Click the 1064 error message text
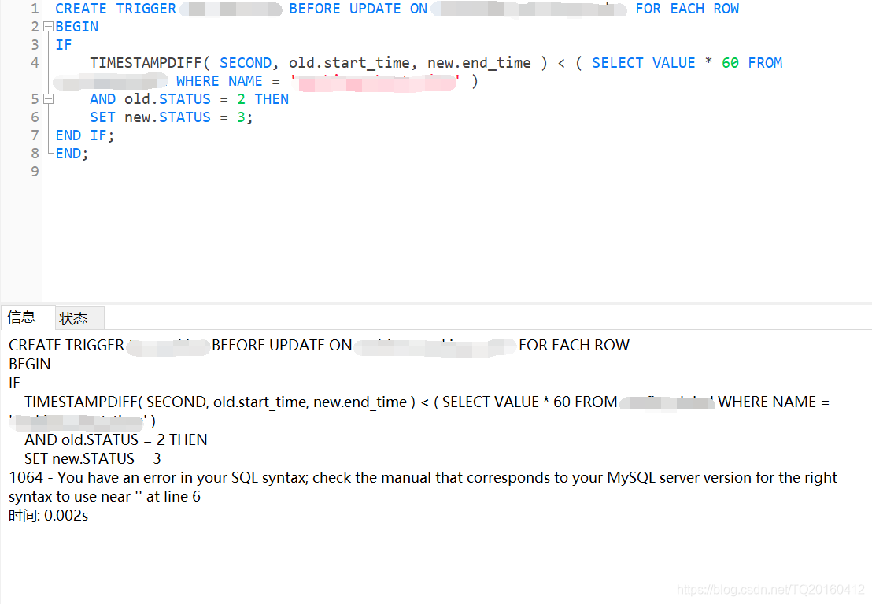 point(423,487)
